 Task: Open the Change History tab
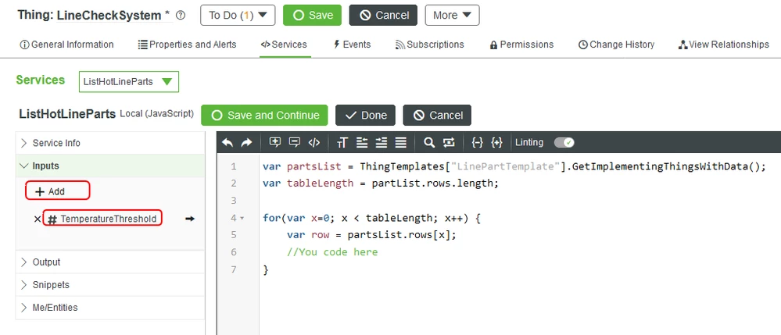pyautogui.click(x=616, y=45)
